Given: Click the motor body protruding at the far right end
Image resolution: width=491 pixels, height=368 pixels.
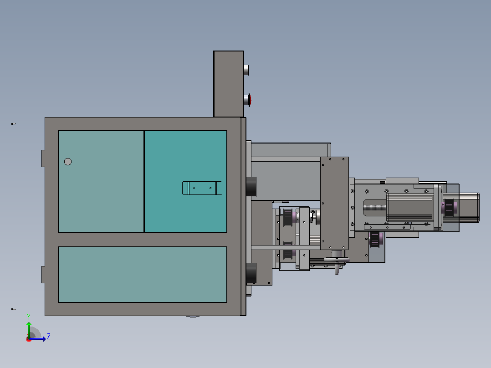Looking at the screenshot, I should coord(469,208).
